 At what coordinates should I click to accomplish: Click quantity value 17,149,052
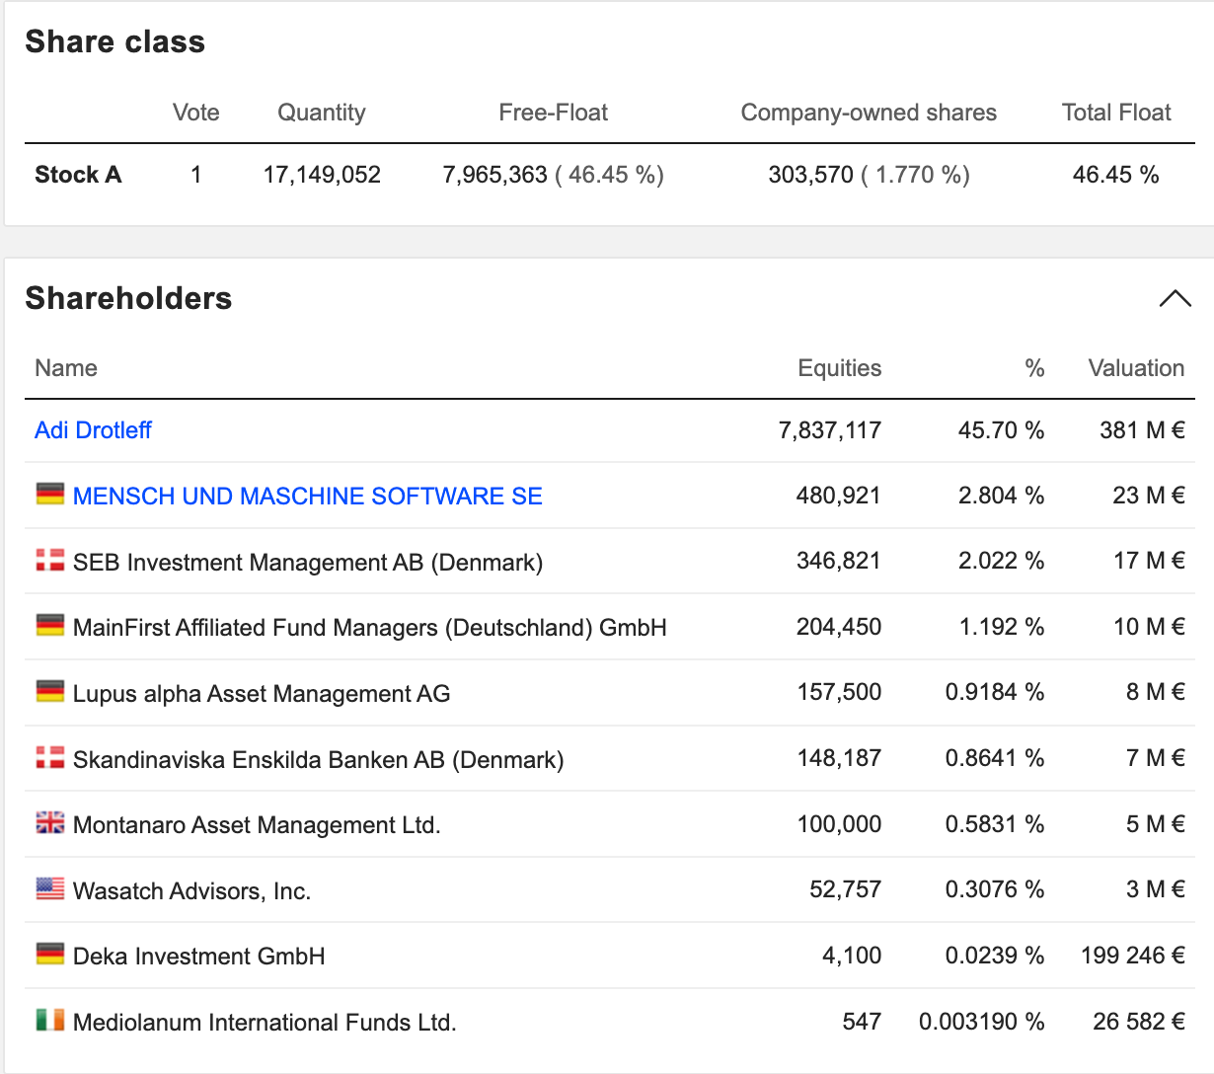(x=322, y=175)
